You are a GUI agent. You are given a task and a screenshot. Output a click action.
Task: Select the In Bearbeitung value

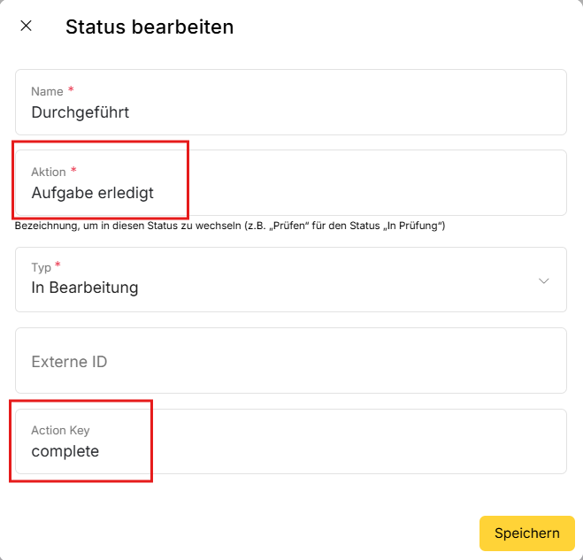(x=85, y=288)
